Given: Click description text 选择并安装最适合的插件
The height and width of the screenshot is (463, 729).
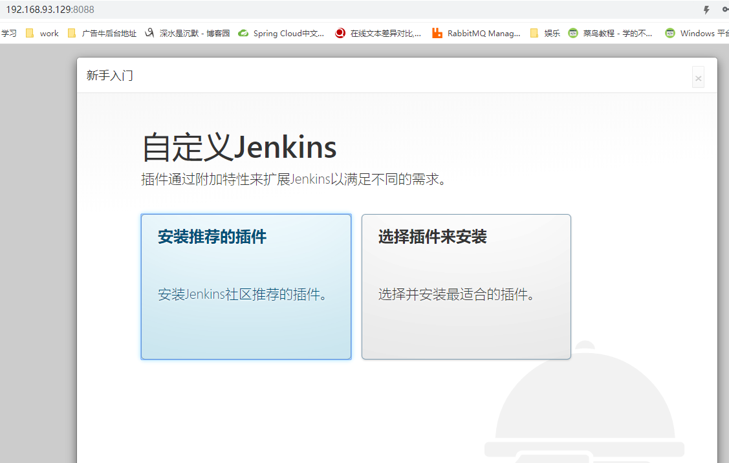Looking at the screenshot, I should pos(457,295).
